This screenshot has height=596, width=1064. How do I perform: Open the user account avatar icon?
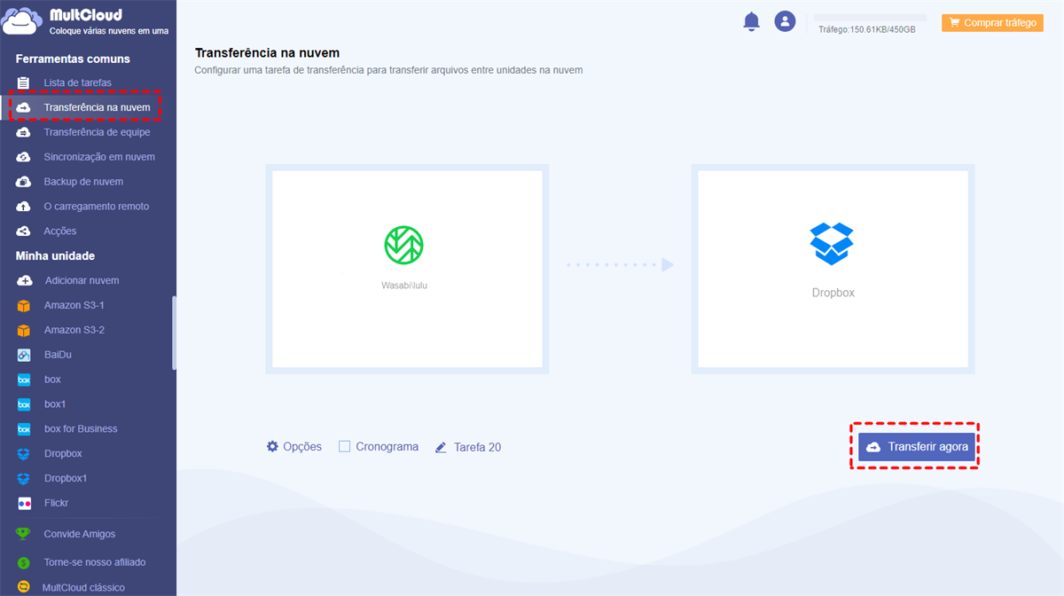click(785, 21)
